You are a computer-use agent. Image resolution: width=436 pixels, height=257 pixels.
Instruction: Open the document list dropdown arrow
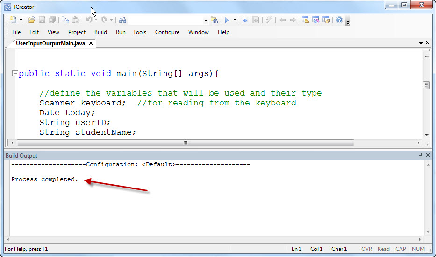coord(421,43)
